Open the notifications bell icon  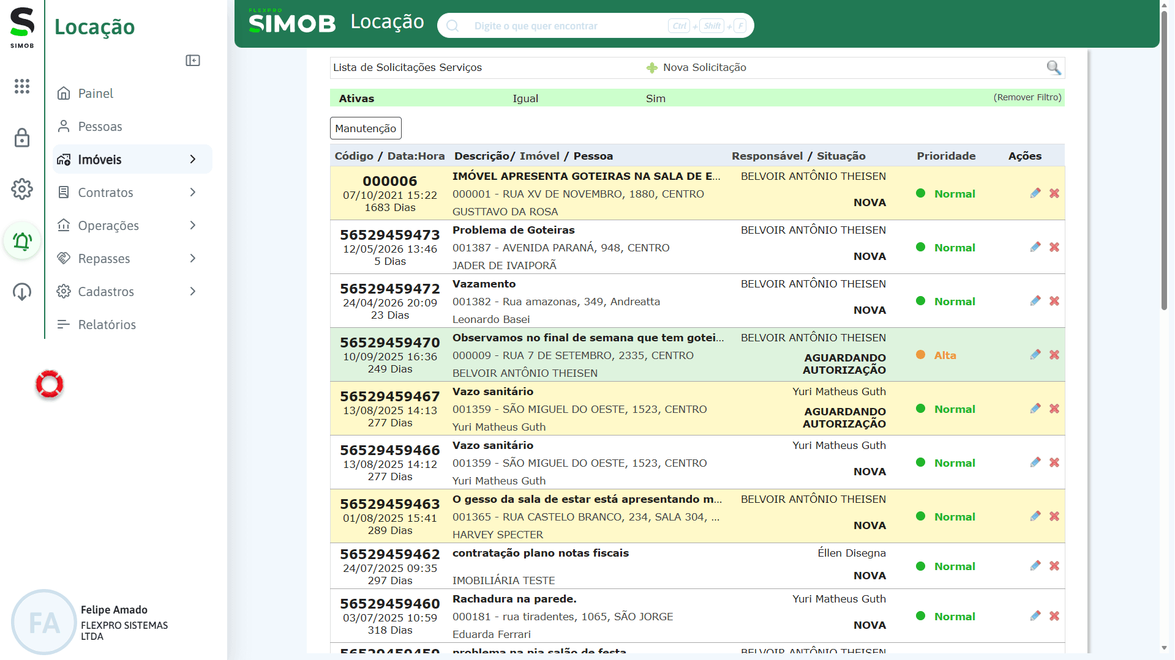click(22, 241)
